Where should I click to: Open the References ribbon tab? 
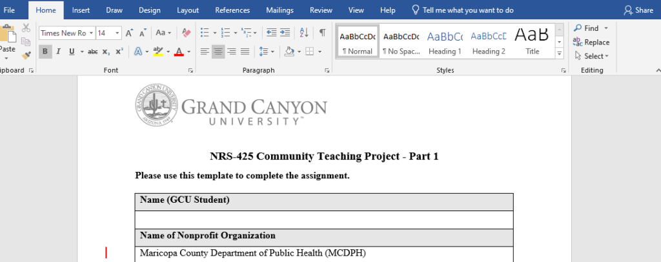tap(232, 10)
